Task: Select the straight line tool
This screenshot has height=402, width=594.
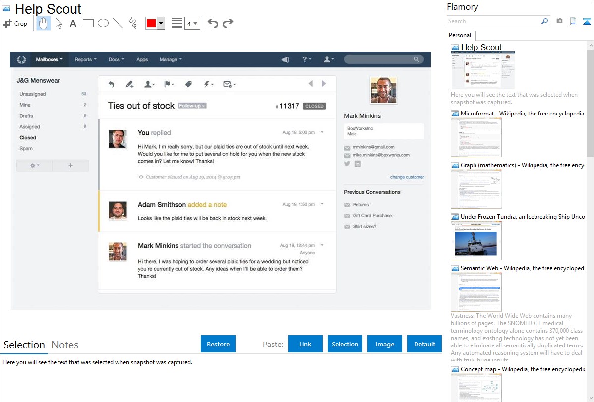Action: pos(118,23)
